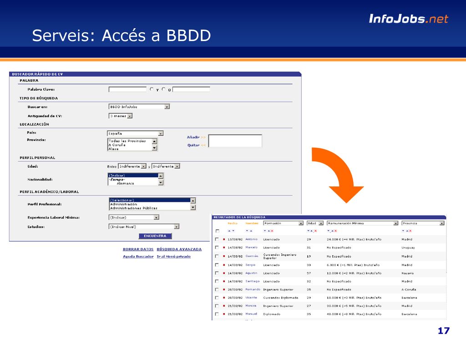466x350 pixels.
Task: Click the second Palabra Clave input field
Action: tap(192, 89)
